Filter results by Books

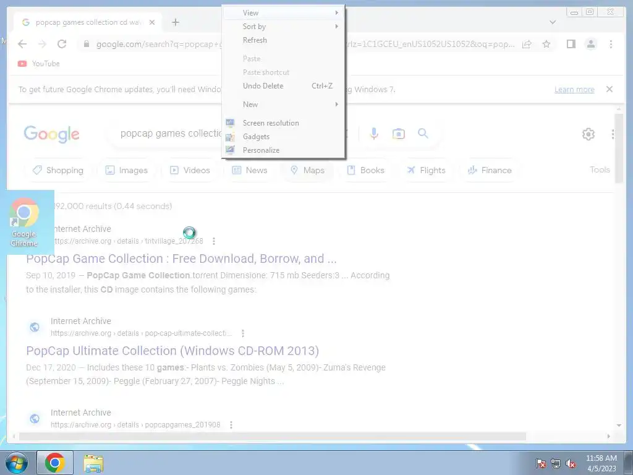click(366, 170)
